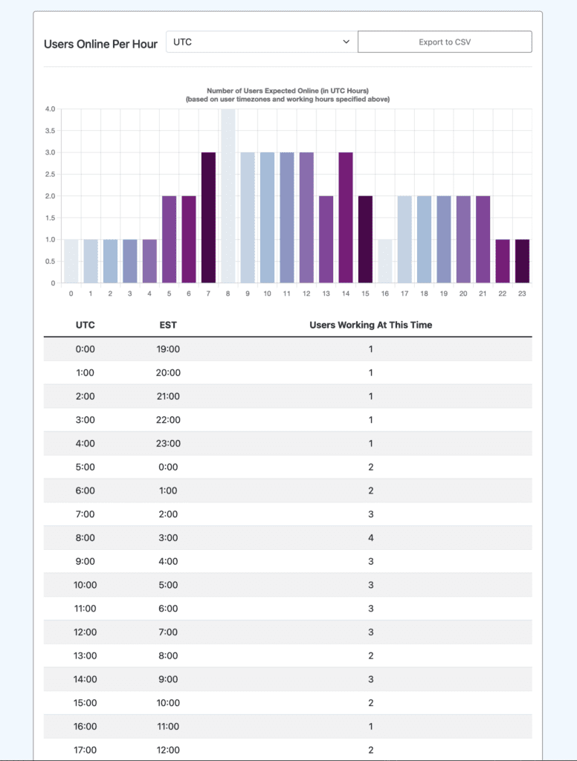Click the dark bar at hour 15
The width and height of the screenshot is (577, 761).
(x=365, y=239)
